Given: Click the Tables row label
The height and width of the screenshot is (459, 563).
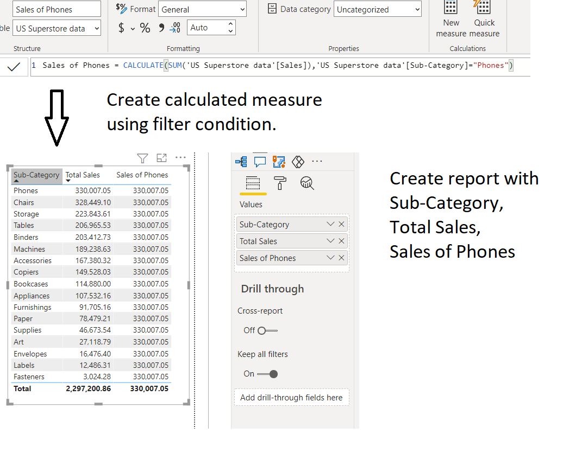Looking at the screenshot, I should [x=24, y=225].
